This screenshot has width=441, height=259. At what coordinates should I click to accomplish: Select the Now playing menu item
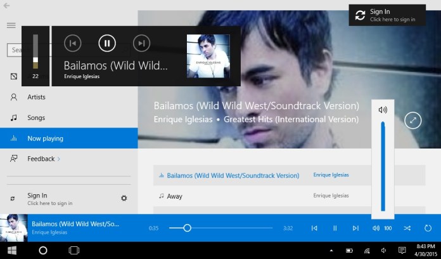(x=69, y=138)
